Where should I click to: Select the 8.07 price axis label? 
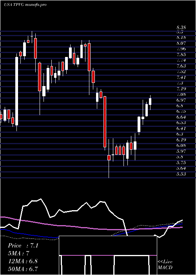click(181, 43)
